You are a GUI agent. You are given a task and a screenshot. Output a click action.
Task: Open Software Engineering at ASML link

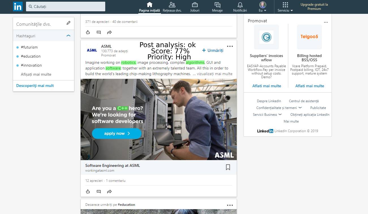(x=113, y=165)
